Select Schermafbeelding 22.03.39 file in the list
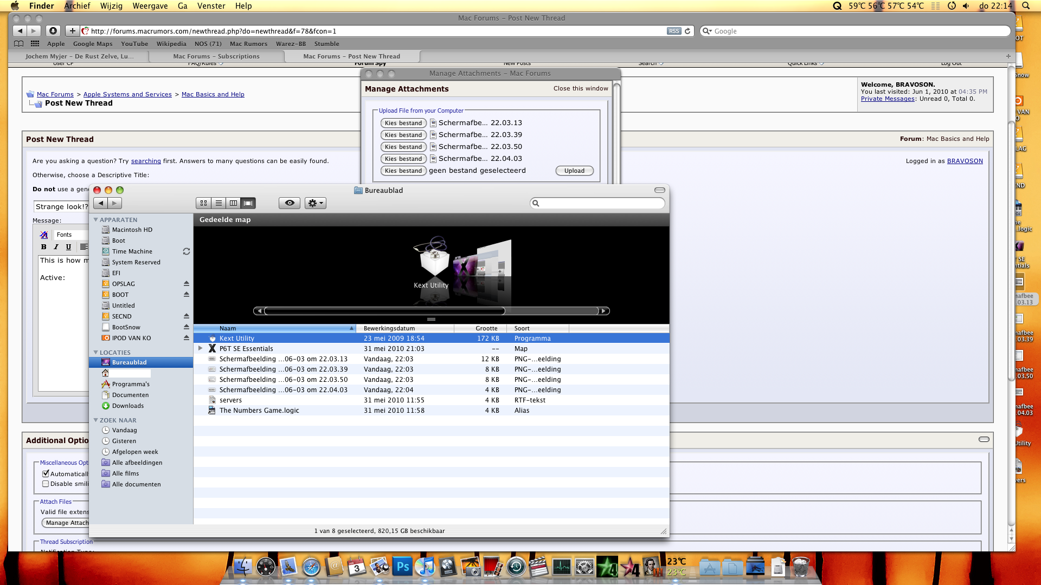The height and width of the screenshot is (585, 1041). click(x=431, y=369)
